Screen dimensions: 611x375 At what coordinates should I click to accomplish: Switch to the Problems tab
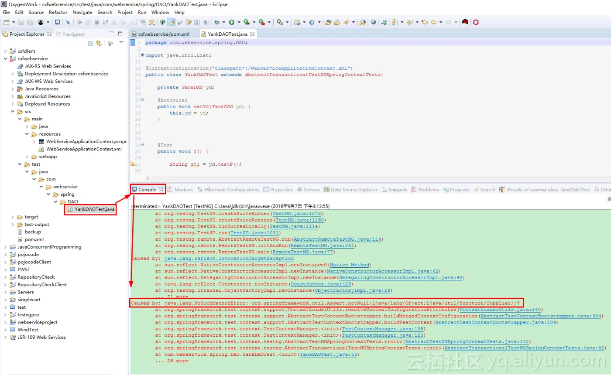point(425,190)
